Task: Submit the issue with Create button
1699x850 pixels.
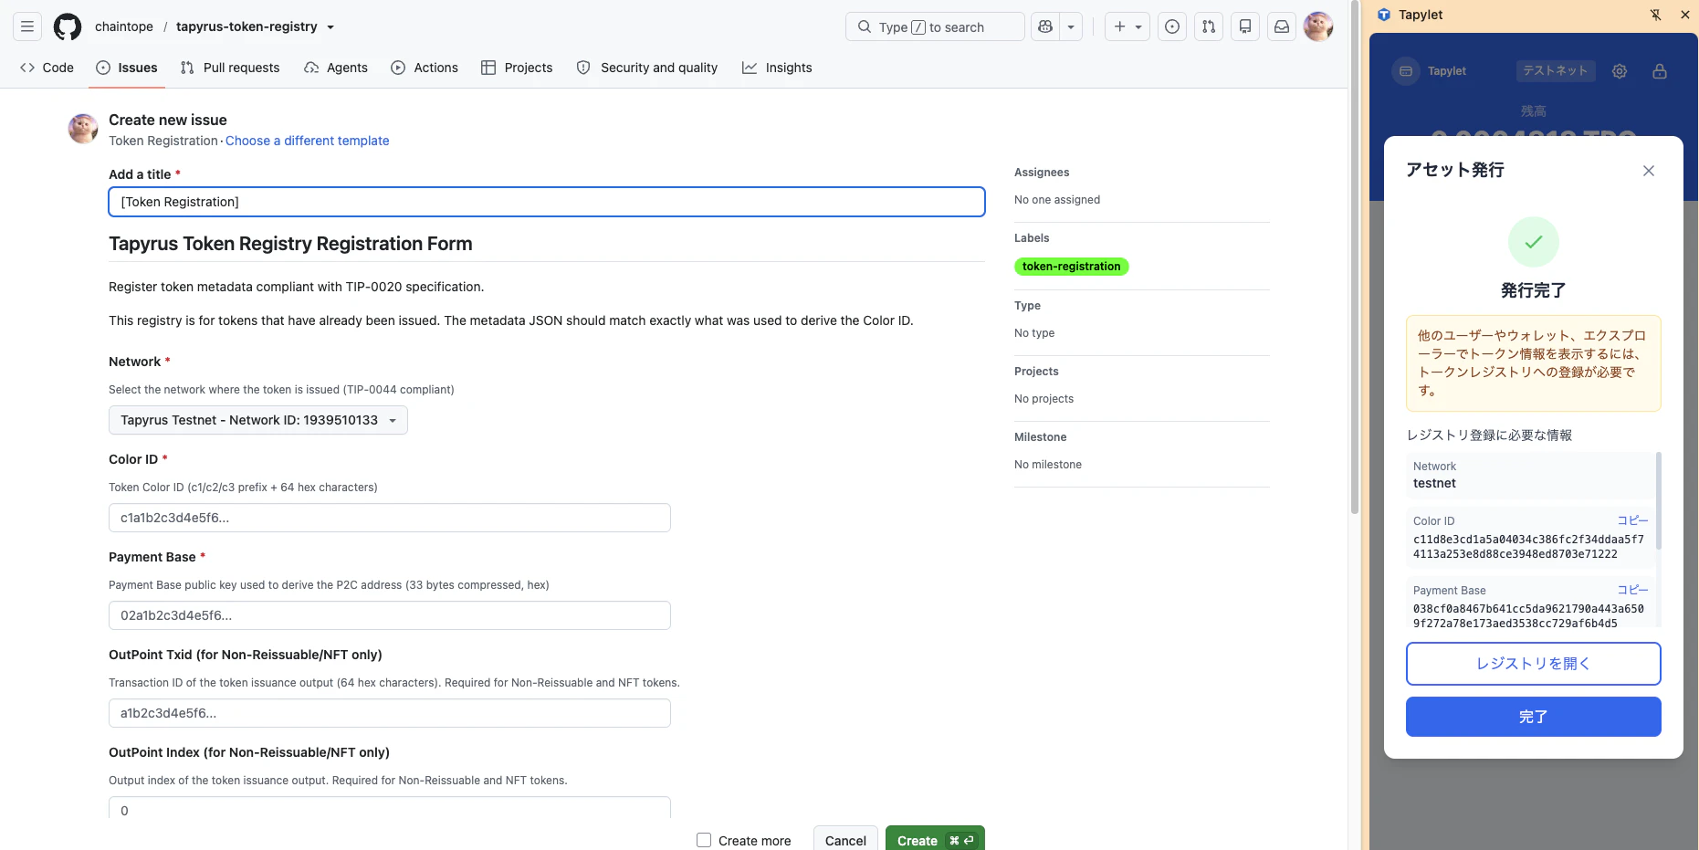Action: pyautogui.click(x=935, y=839)
